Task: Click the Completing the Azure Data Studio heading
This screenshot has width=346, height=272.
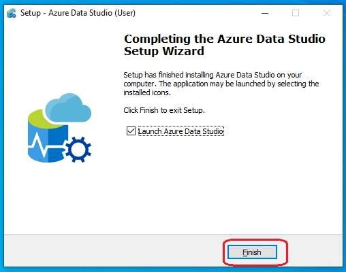Action: 225,39
